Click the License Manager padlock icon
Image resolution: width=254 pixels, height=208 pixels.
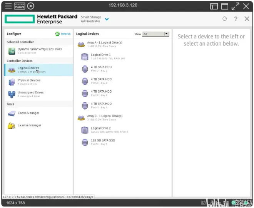click(11, 126)
